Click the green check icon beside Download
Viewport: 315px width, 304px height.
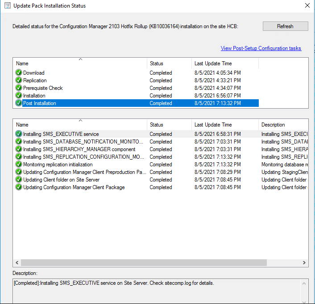[x=19, y=73]
